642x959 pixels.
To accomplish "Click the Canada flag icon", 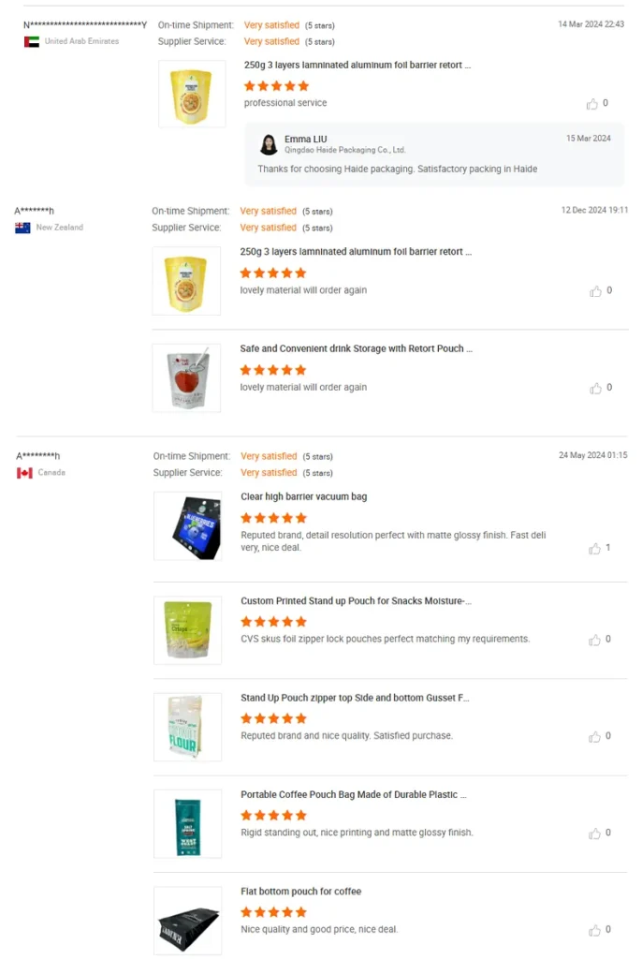I will tap(24, 473).
